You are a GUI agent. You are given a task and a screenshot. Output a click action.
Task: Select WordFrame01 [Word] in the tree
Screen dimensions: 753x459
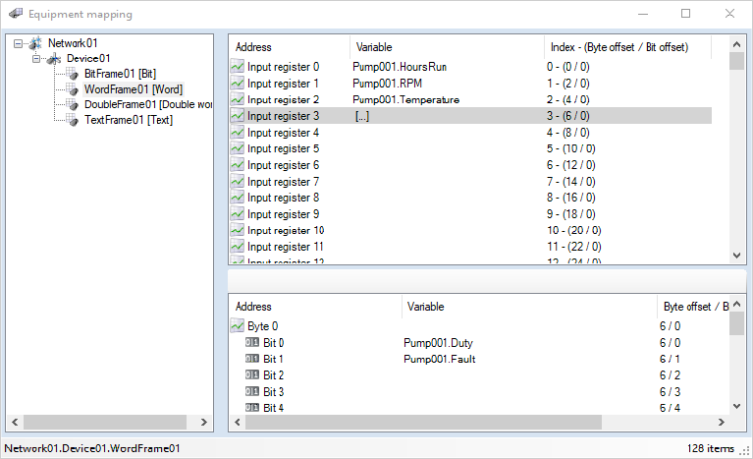[x=133, y=89]
